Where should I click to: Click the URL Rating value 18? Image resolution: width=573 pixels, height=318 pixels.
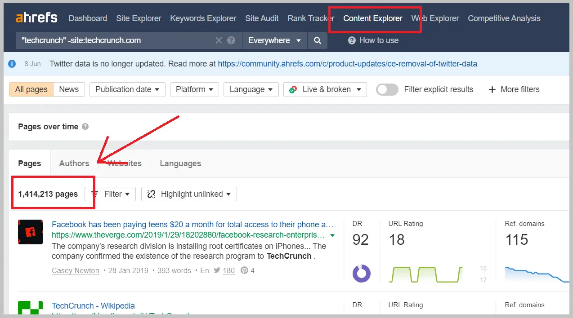(x=397, y=240)
